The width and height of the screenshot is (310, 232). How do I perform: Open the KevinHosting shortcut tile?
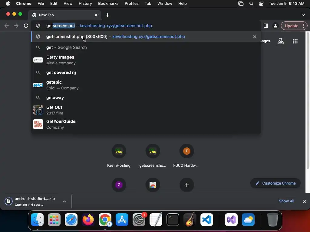(119, 156)
